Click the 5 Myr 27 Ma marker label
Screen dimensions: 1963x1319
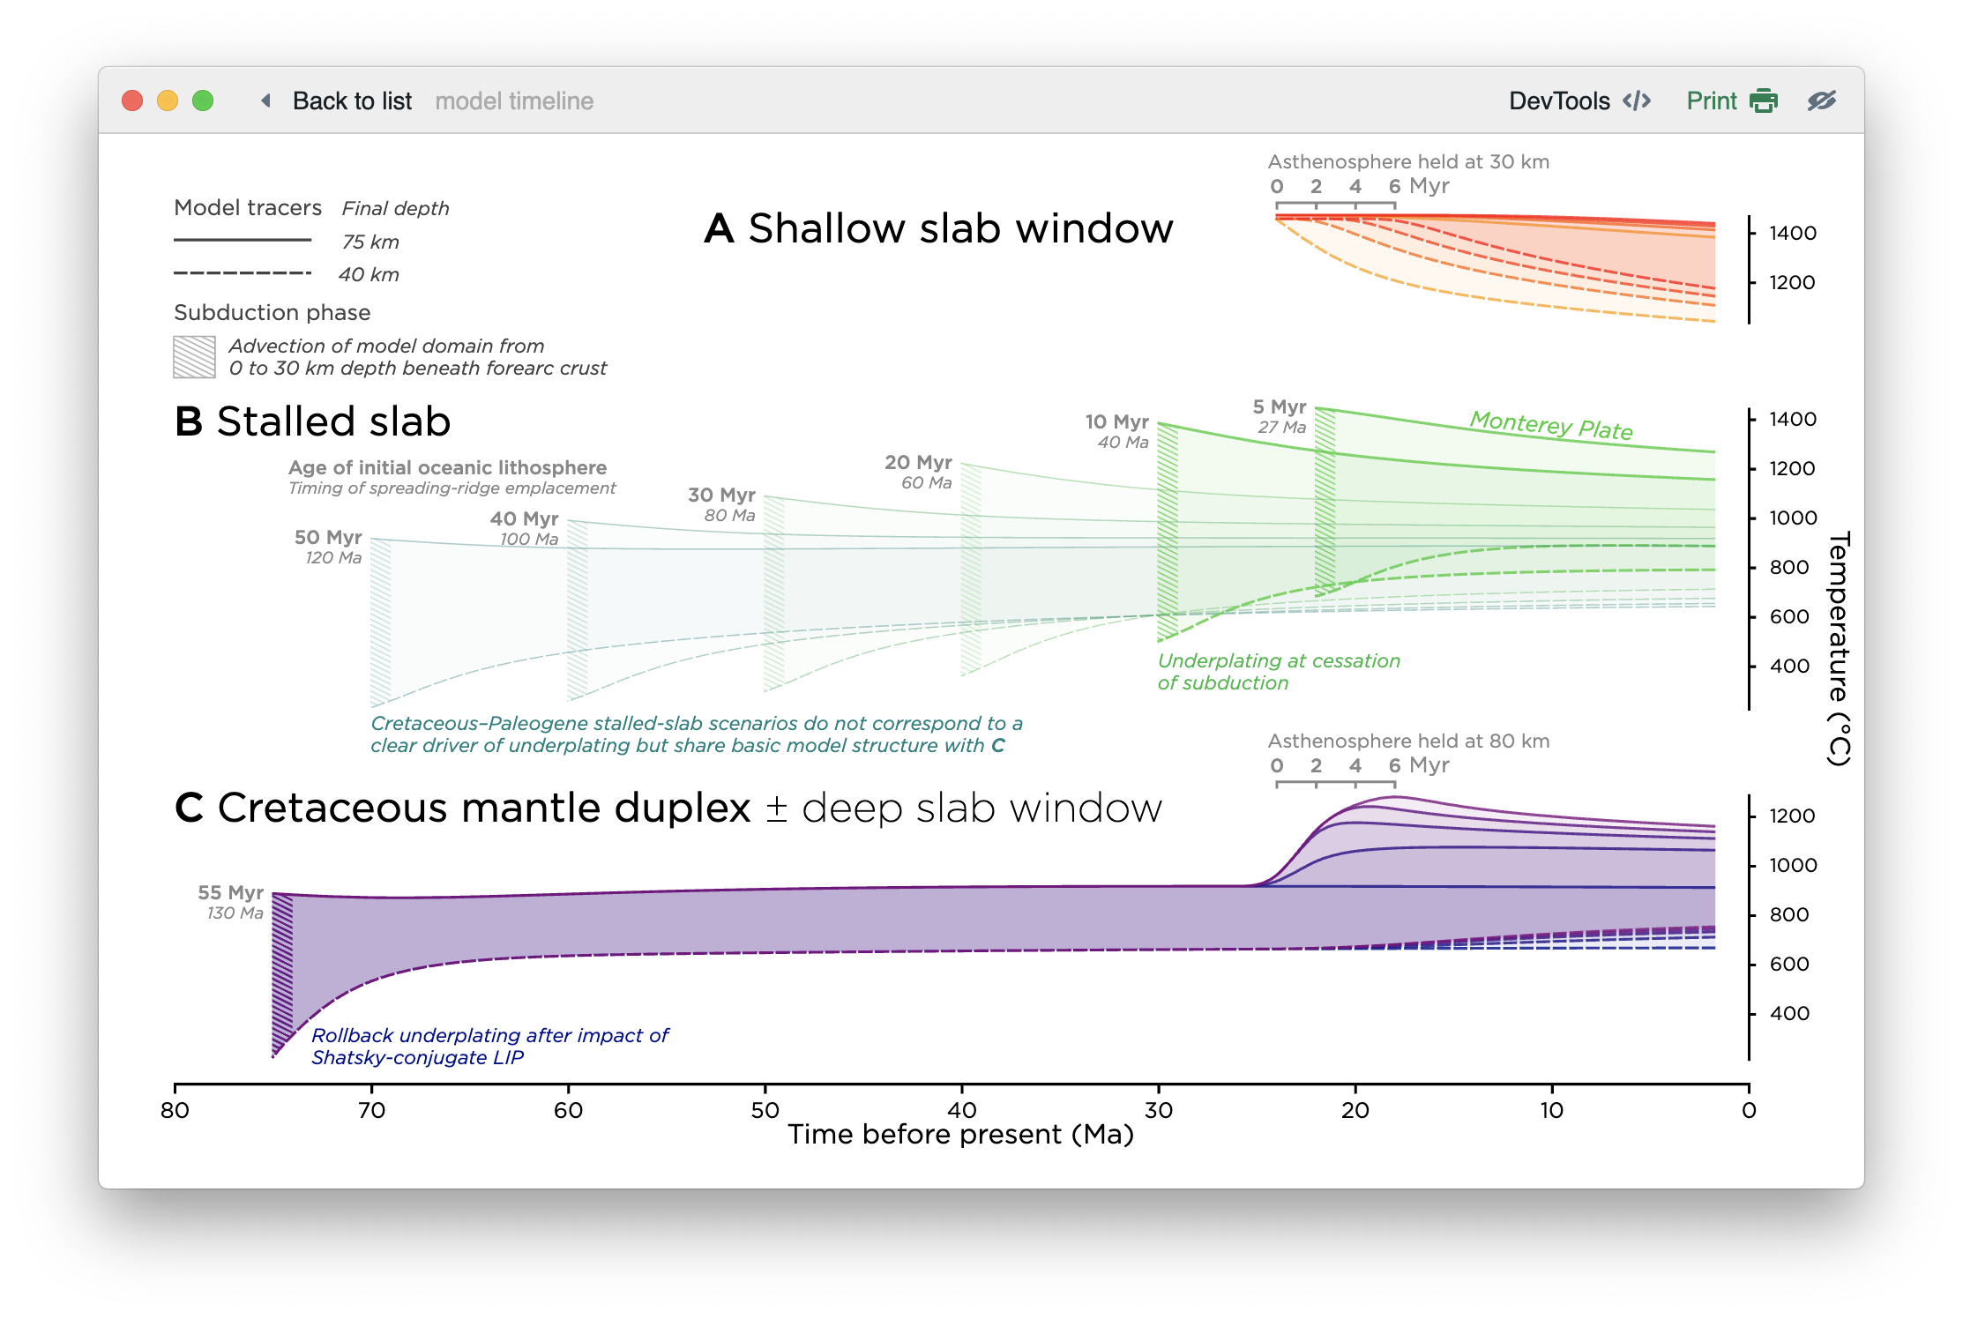point(1280,416)
